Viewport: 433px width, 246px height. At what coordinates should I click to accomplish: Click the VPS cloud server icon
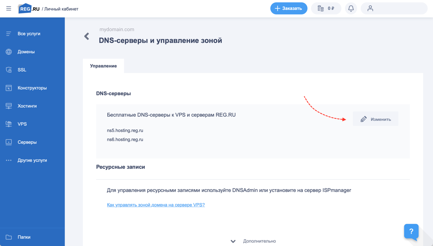[x=9, y=124]
